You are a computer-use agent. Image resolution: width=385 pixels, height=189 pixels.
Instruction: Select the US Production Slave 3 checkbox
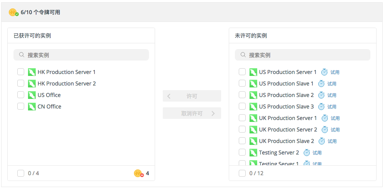click(x=242, y=107)
